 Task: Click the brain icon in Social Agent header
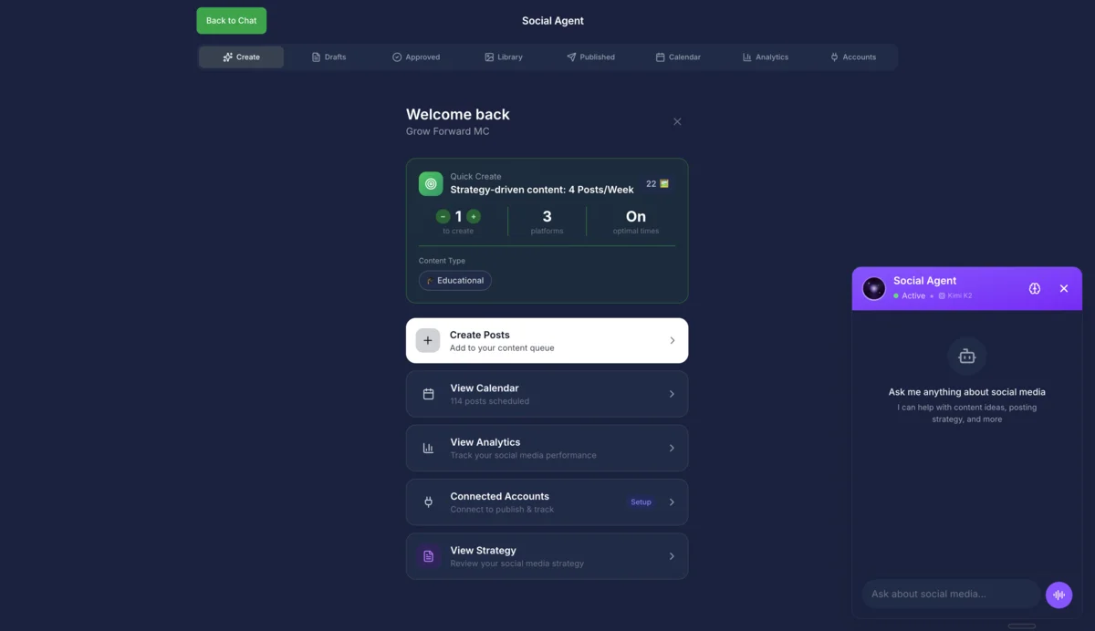(1034, 288)
